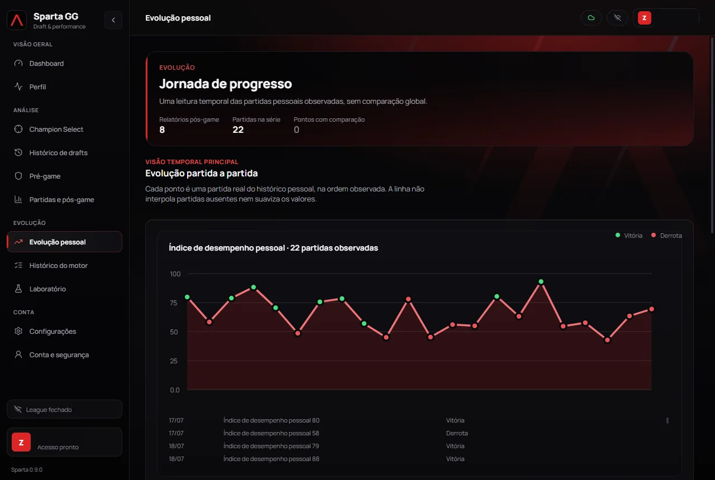Click the Partidas e pós-game bar-chart icon

coord(18,200)
